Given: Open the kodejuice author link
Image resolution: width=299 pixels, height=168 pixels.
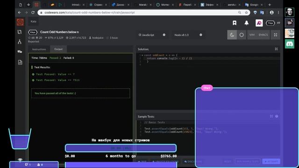Looking at the screenshot, I should point(96,38).
